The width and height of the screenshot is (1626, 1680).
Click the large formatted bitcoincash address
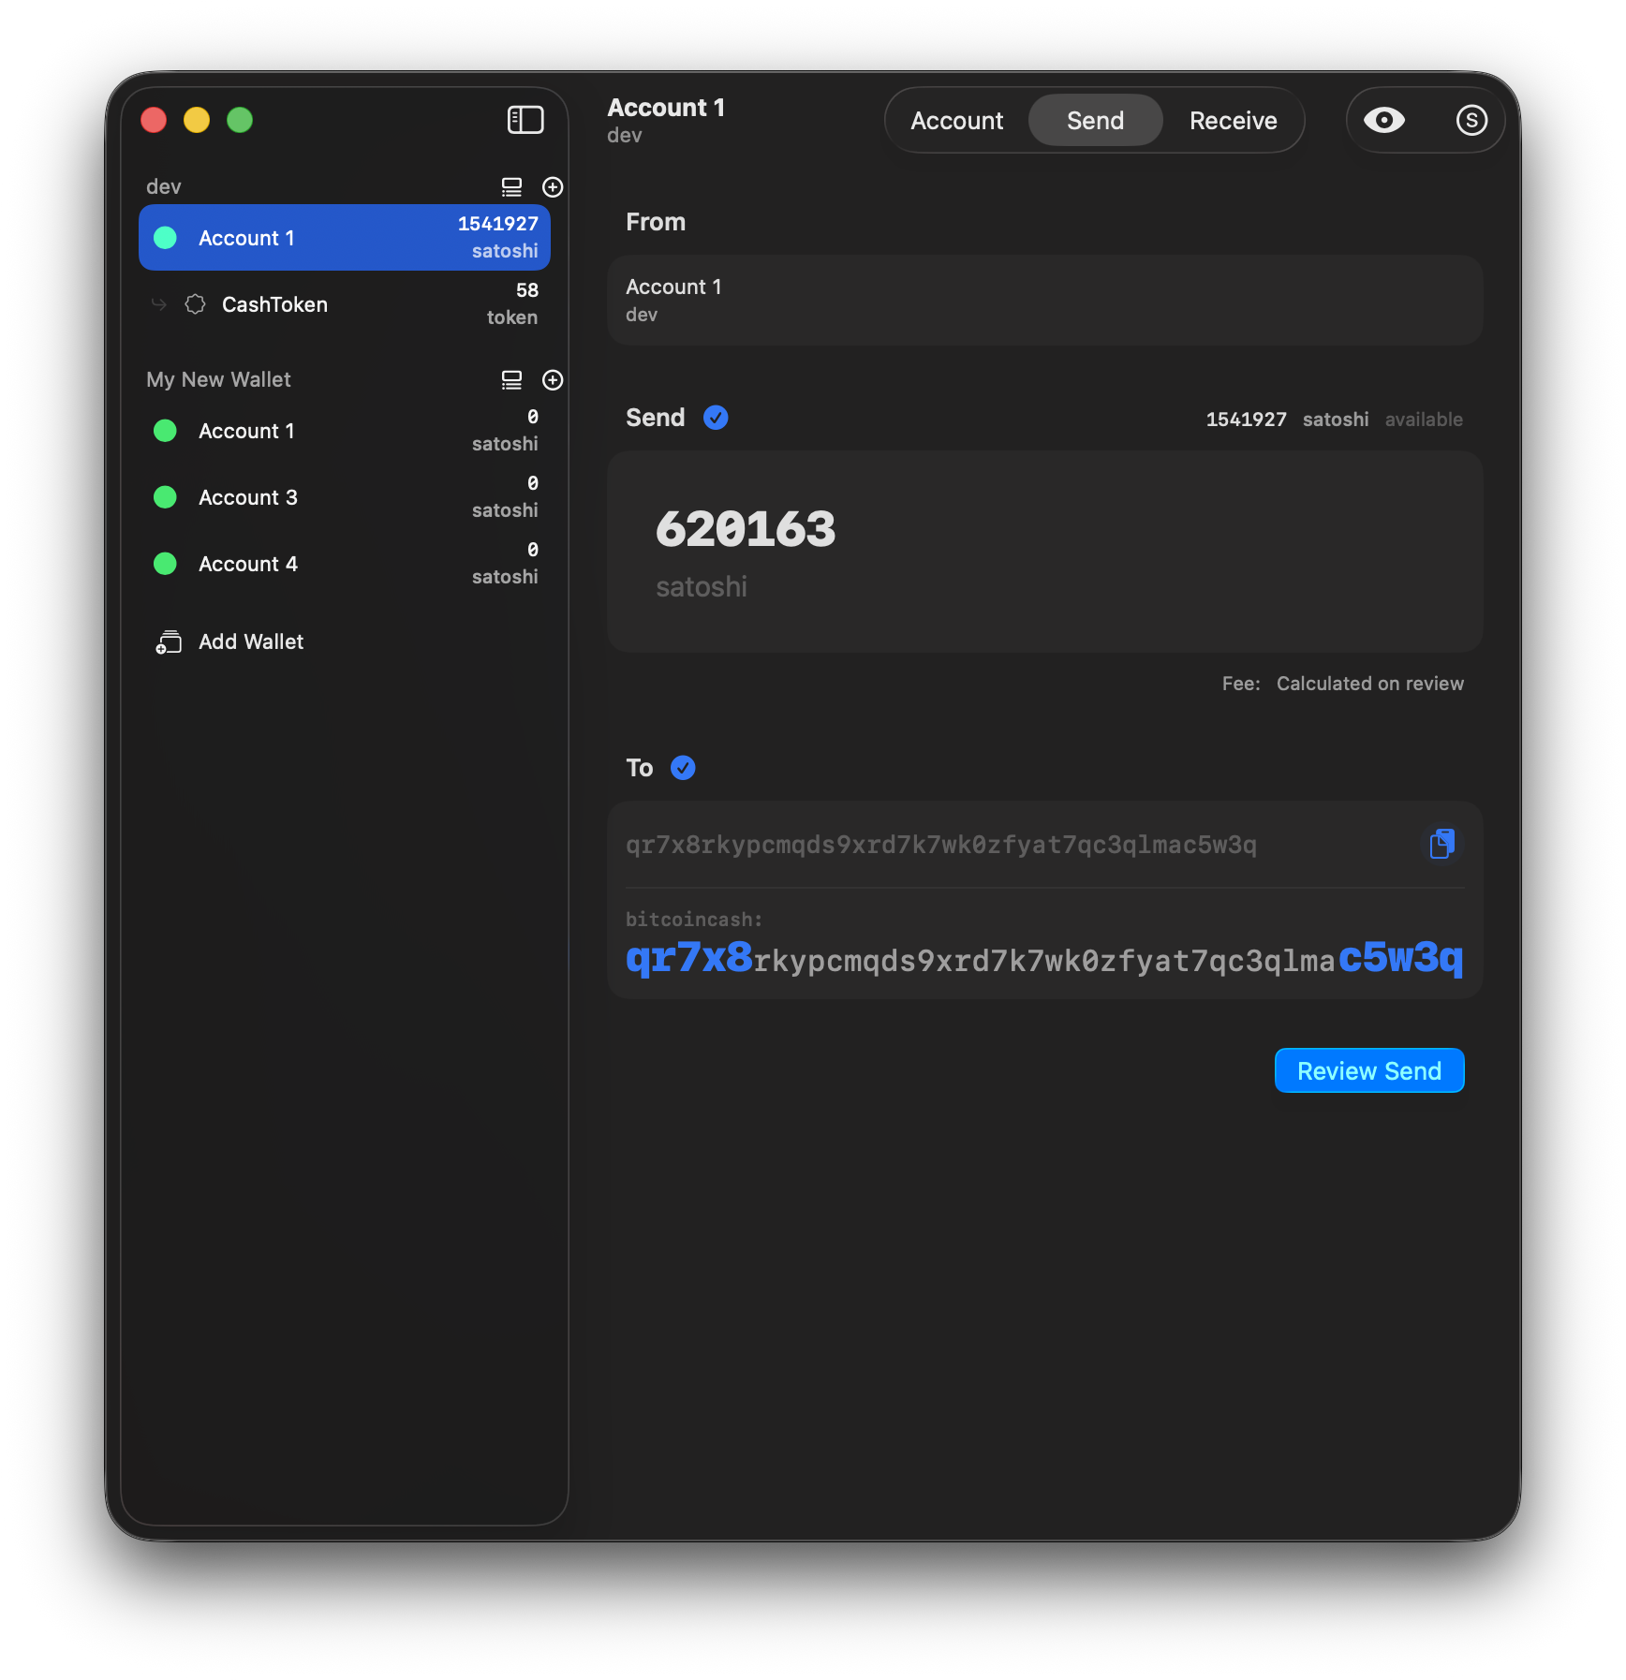[x=1044, y=959]
